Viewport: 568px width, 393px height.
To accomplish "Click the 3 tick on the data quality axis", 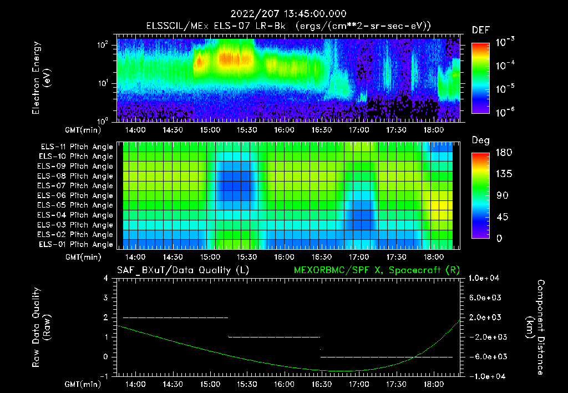I will coord(106,298).
